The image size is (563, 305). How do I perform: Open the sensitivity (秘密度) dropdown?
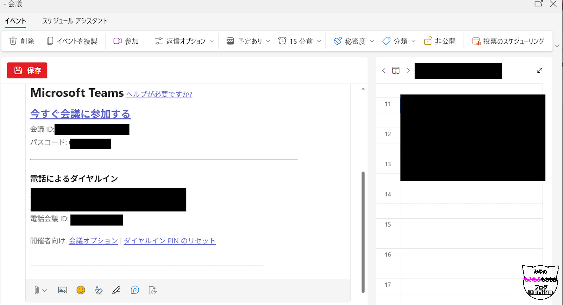click(354, 41)
